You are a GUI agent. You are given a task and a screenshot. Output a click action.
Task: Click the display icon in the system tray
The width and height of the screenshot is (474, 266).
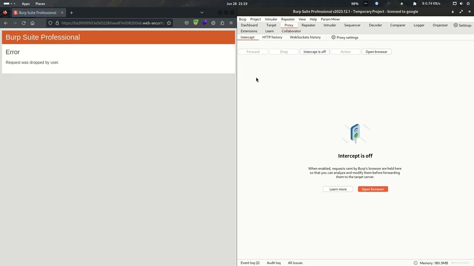coord(455,4)
